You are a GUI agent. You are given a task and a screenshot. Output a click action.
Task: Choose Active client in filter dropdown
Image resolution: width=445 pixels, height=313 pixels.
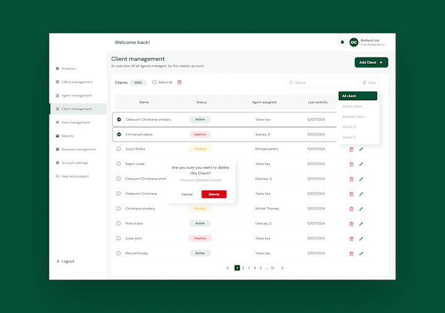coord(352,106)
